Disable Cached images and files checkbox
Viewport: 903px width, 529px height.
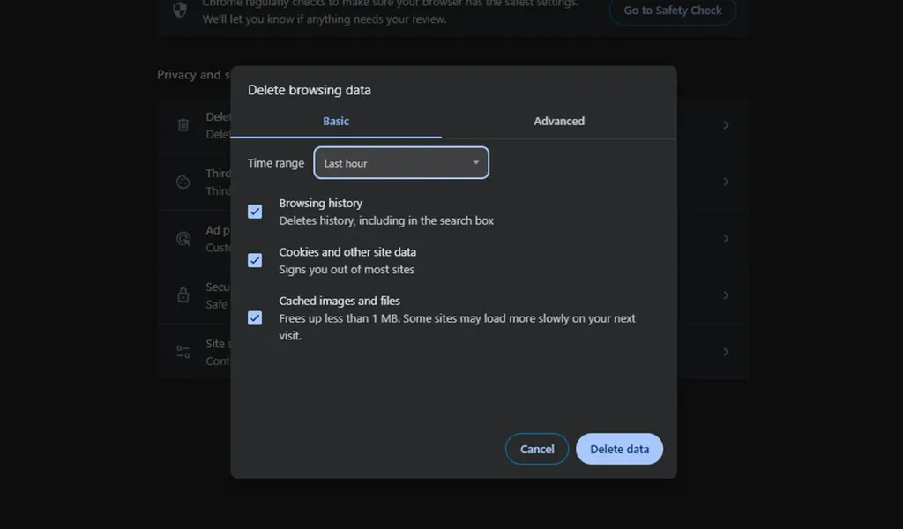(x=255, y=317)
